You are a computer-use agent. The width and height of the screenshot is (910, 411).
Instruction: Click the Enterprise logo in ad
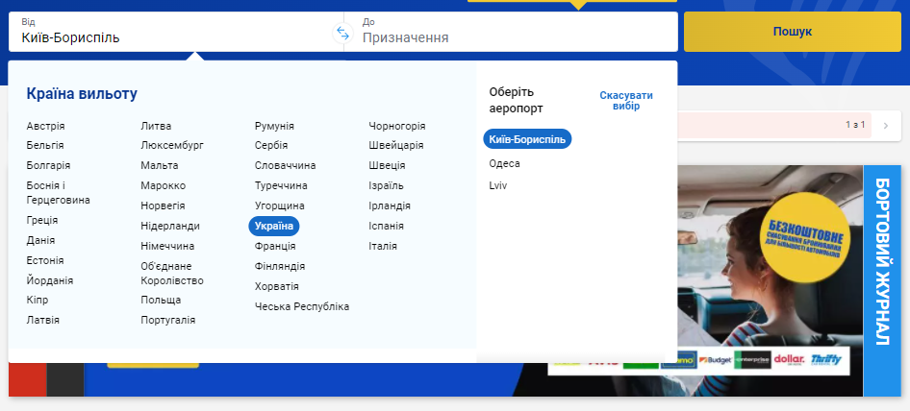[753, 360]
